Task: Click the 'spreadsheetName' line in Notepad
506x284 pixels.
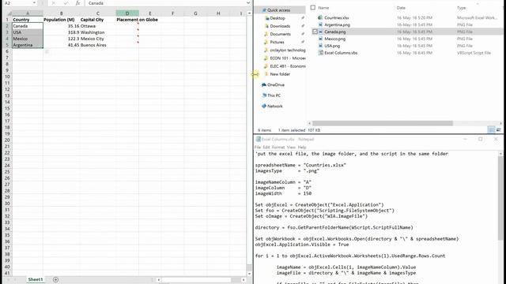Action: click(x=300, y=165)
